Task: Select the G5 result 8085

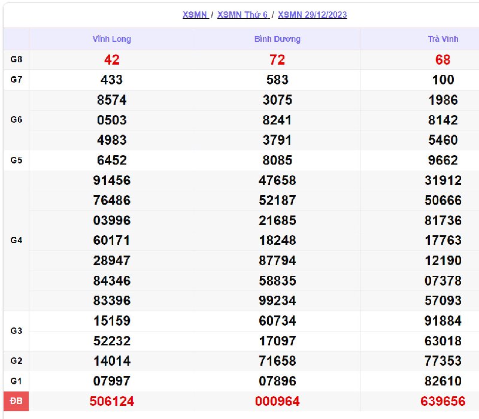Action: [x=277, y=160]
